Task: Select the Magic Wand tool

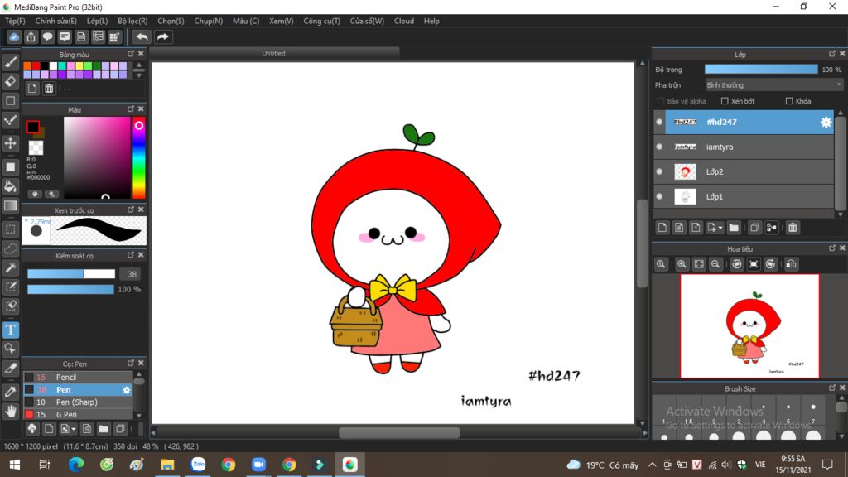Action: (x=10, y=267)
